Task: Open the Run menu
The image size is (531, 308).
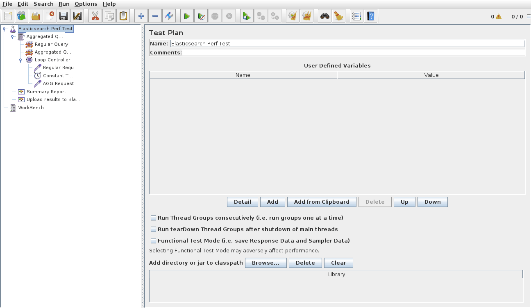Action: [64, 4]
